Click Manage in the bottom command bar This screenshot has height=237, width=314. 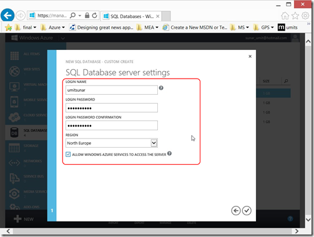(x=165, y=223)
